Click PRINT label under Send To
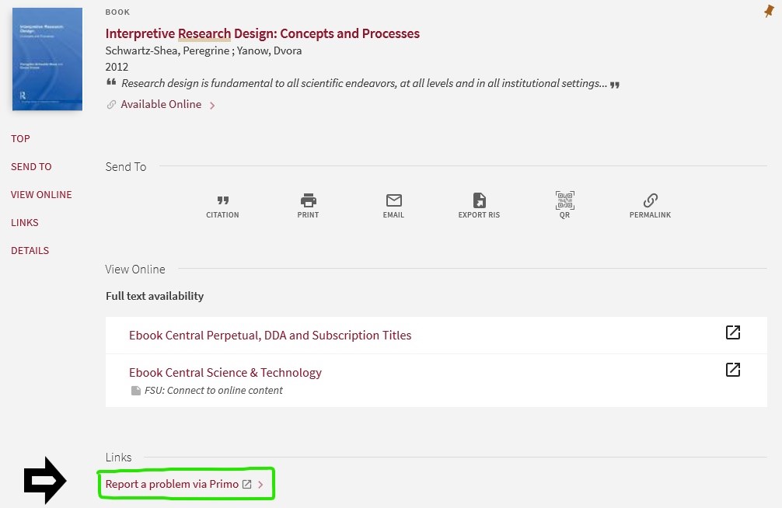782x508 pixels. (308, 215)
